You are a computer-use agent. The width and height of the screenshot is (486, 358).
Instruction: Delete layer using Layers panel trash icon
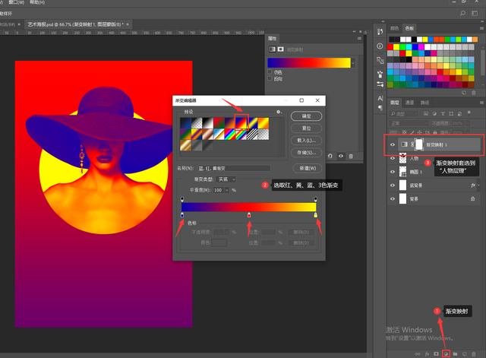(x=473, y=353)
